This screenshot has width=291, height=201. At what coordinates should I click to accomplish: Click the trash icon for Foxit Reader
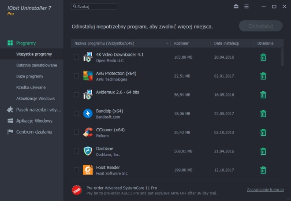pos(263,170)
